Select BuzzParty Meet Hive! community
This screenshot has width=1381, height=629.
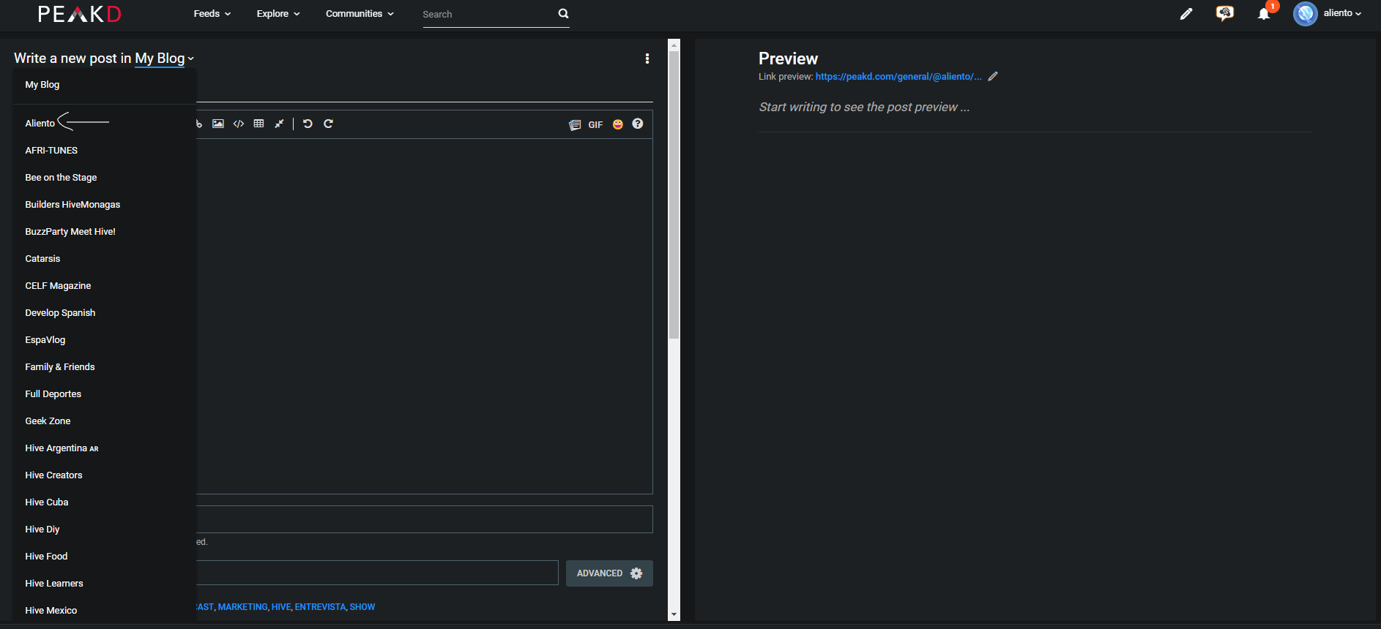[105, 231]
